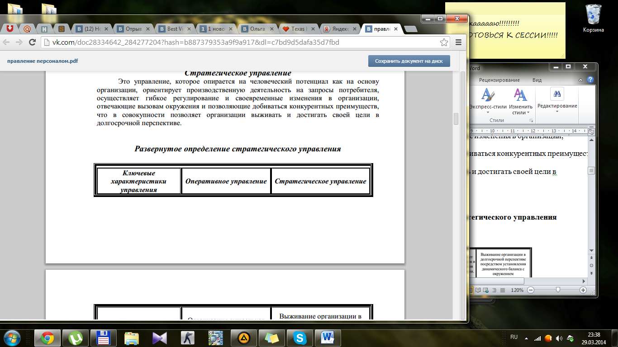Screen dimensions: 618x347
Task: Click the 'Оперативное управление' table header cell
Action: [226, 181]
